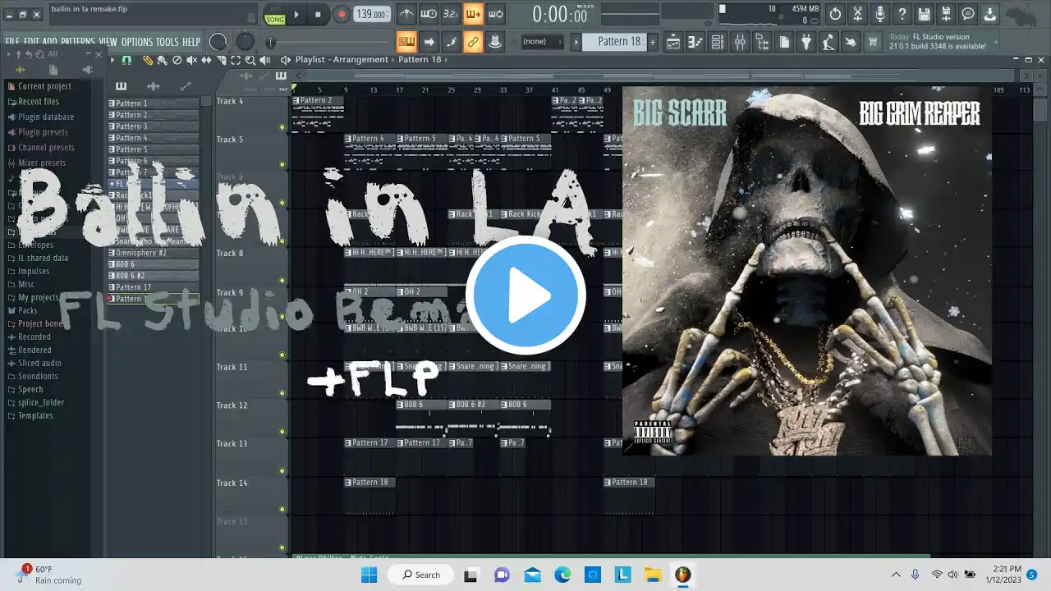Open the tempo tapper icon
This screenshot has width=1051, height=591.
[x=828, y=42]
